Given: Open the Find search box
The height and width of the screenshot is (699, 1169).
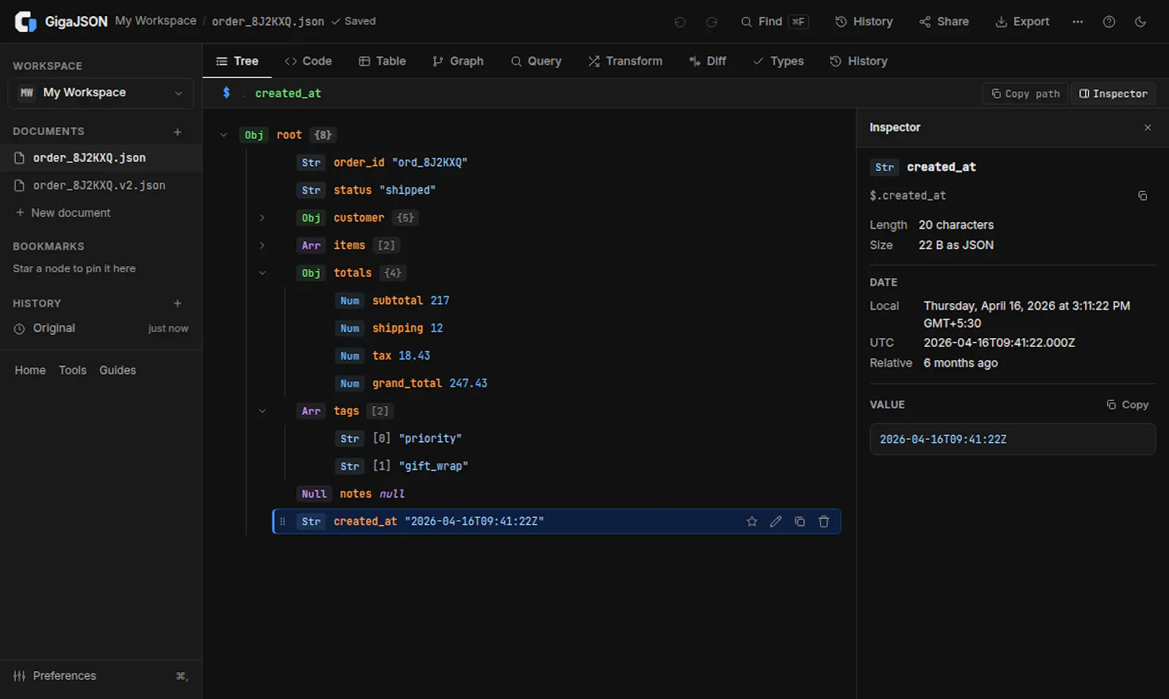Looking at the screenshot, I should coord(774,22).
